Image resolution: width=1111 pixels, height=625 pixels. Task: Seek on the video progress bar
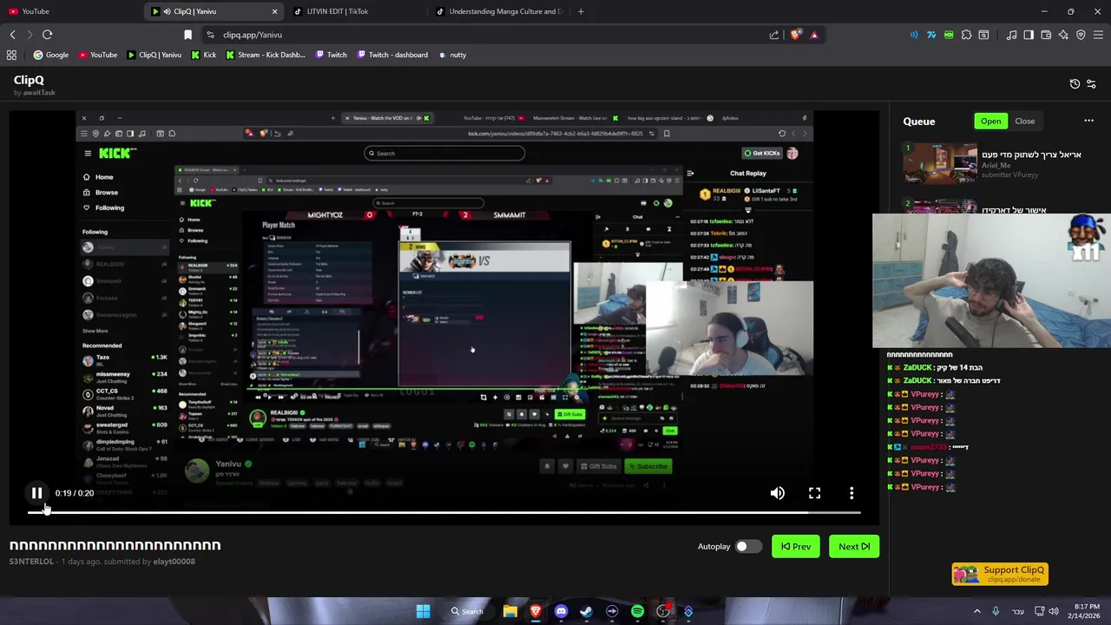(444, 512)
